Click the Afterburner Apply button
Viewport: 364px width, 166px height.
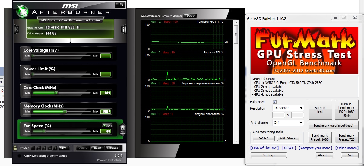point(83,148)
